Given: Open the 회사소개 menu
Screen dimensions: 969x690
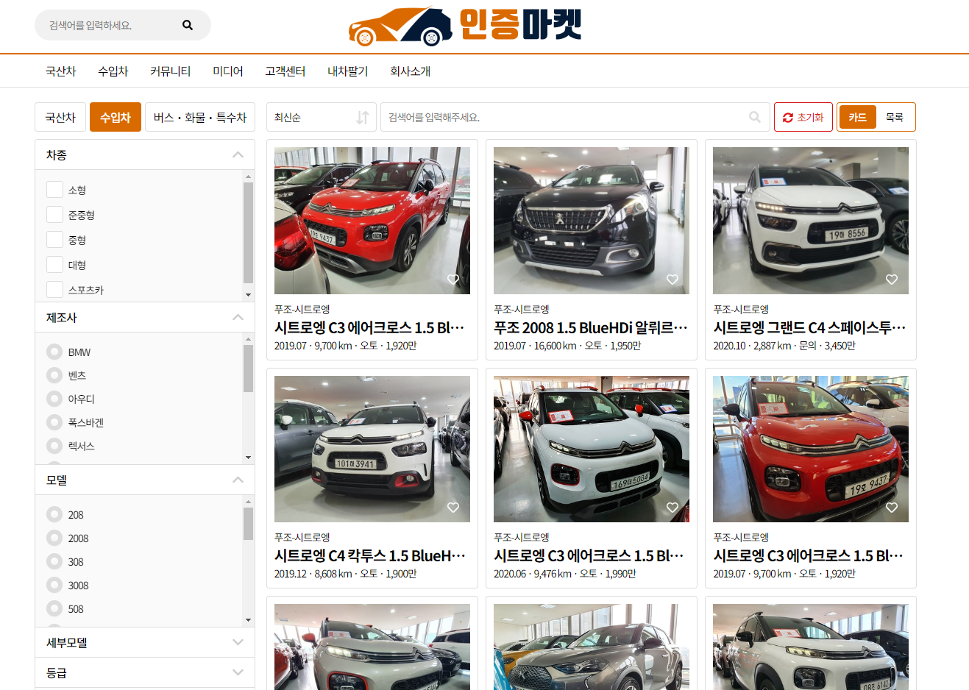Looking at the screenshot, I should click(410, 71).
